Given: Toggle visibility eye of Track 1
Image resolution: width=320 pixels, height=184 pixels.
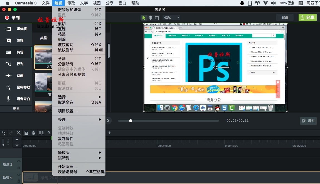Looking at the screenshot, I should 19,175.
